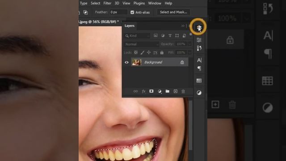Click the Background layer lock icon
Screen dimensions: 286x161
coord(182,63)
